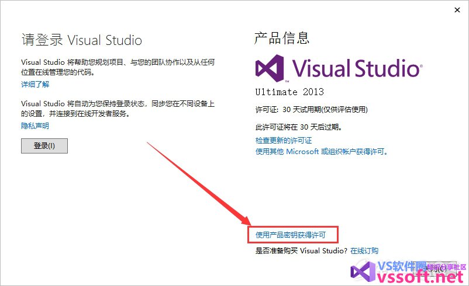Screen dimensions: 469x286
Task: Open the 详细了解 learn more link
Action: tap(35, 85)
